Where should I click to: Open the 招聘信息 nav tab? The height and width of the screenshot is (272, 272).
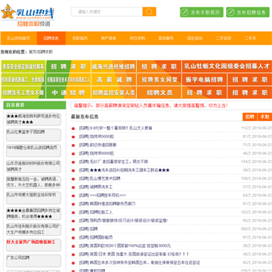click(x=51, y=39)
